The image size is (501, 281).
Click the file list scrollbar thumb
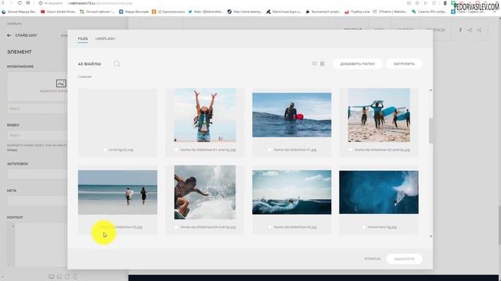(x=431, y=130)
